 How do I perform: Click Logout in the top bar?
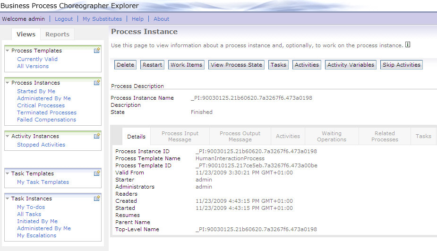tap(64, 19)
